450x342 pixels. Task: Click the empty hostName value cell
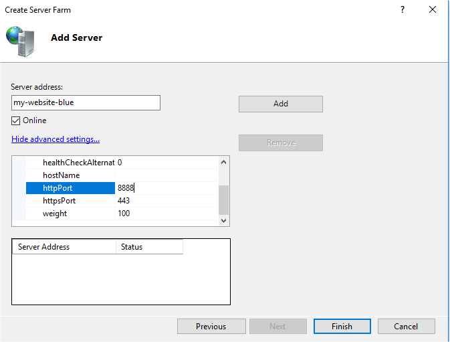pyautogui.click(x=166, y=175)
